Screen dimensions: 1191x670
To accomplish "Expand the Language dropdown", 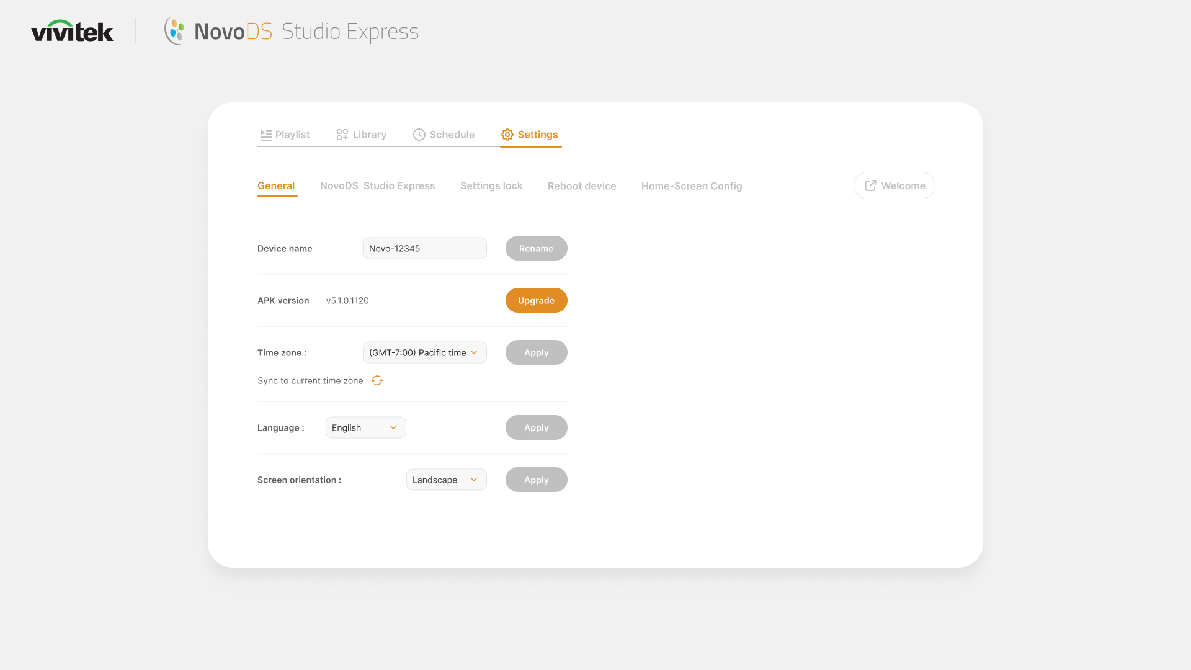I will coord(365,427).
